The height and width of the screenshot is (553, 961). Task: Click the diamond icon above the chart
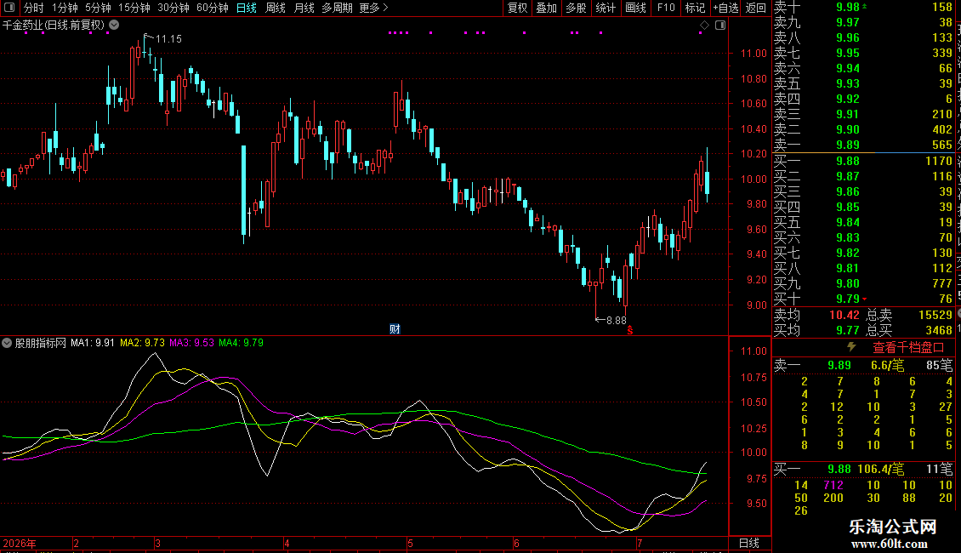click(x=704, y=26)
